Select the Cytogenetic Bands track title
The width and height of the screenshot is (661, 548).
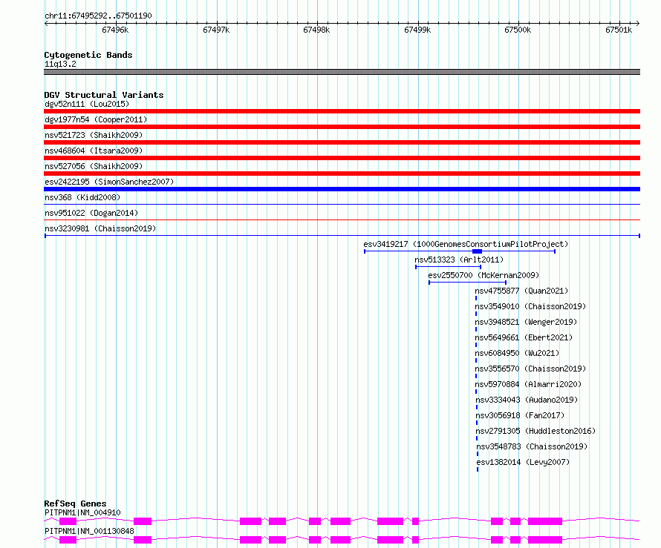(88, 55)
